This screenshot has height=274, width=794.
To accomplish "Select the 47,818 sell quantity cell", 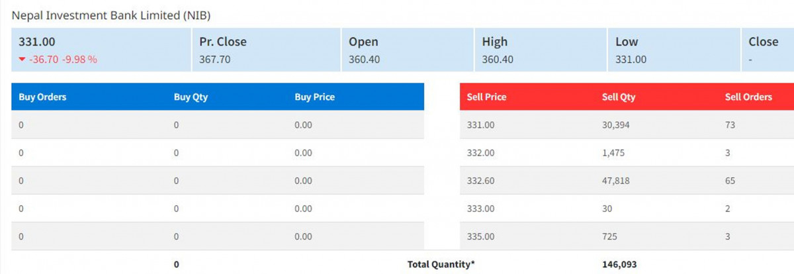I will click(x=615, y=181).
